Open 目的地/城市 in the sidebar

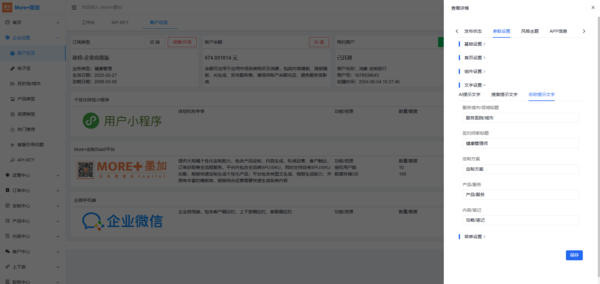[29, 84]
